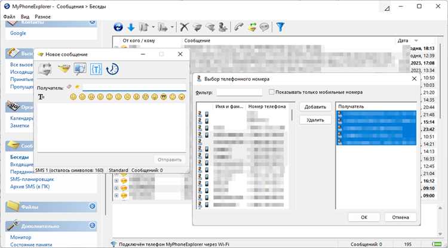This screenshot has height=248, width=448.
Task: Toggle 'Показывать только мобильные номера' checkbox
Action: (271, 92)
